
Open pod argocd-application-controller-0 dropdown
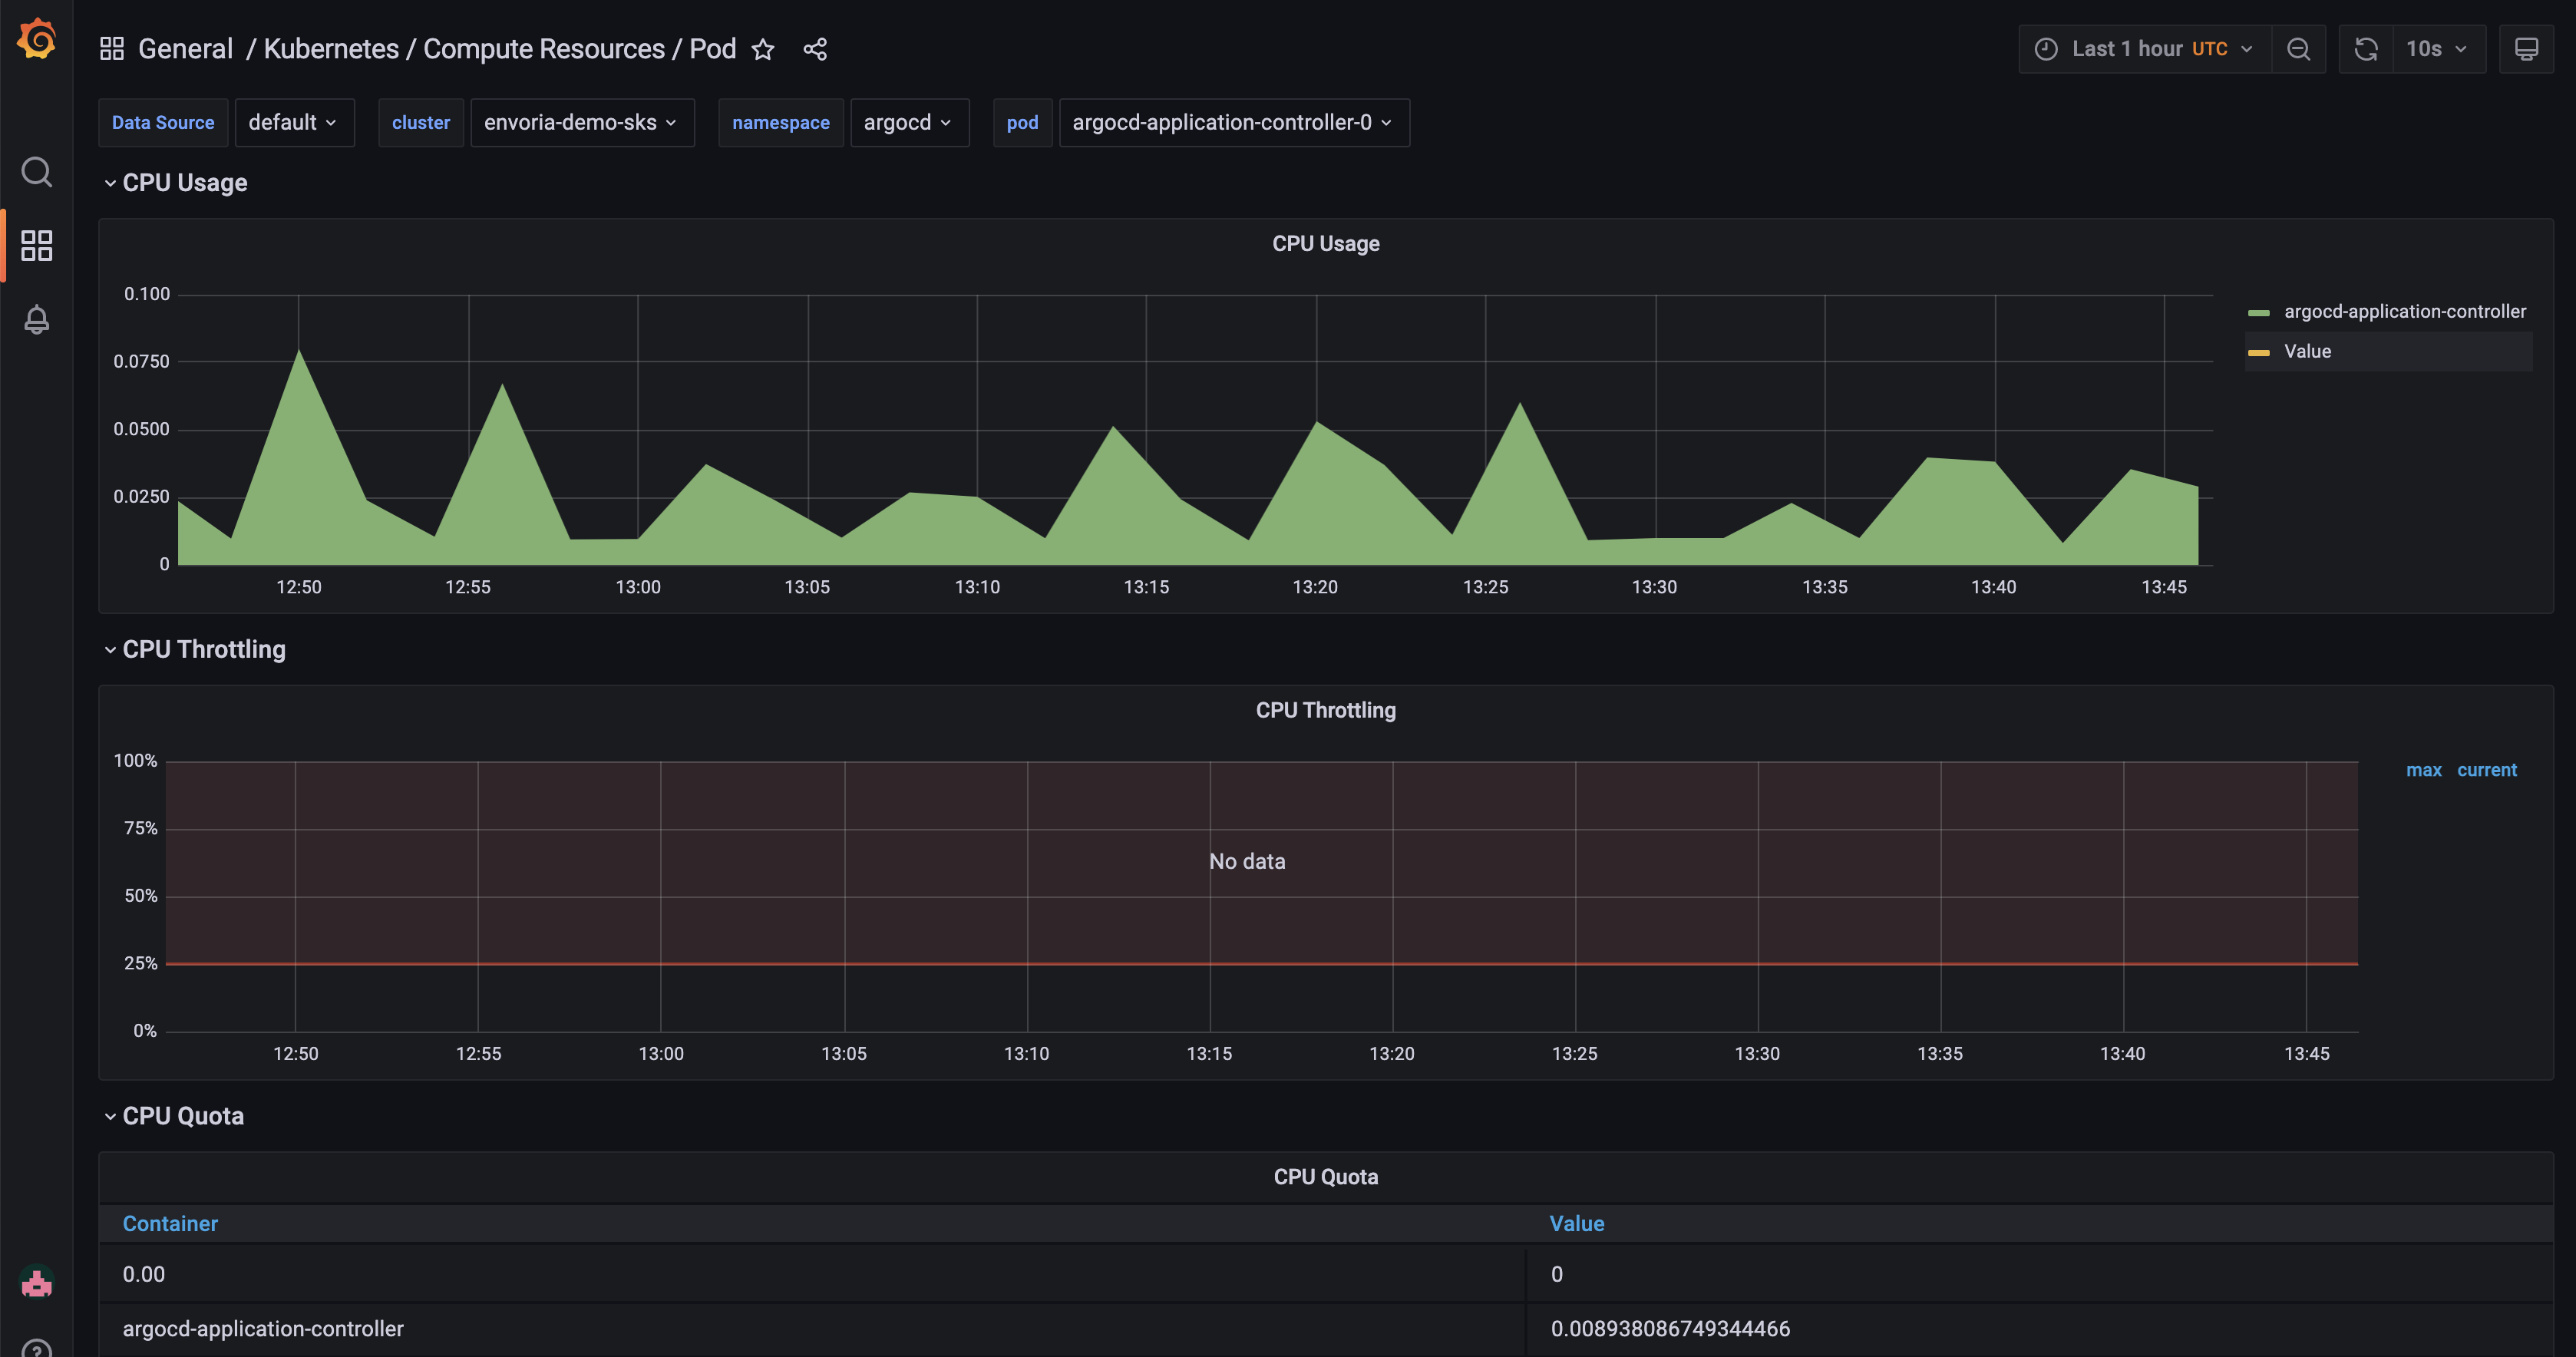coord(1234,122)
